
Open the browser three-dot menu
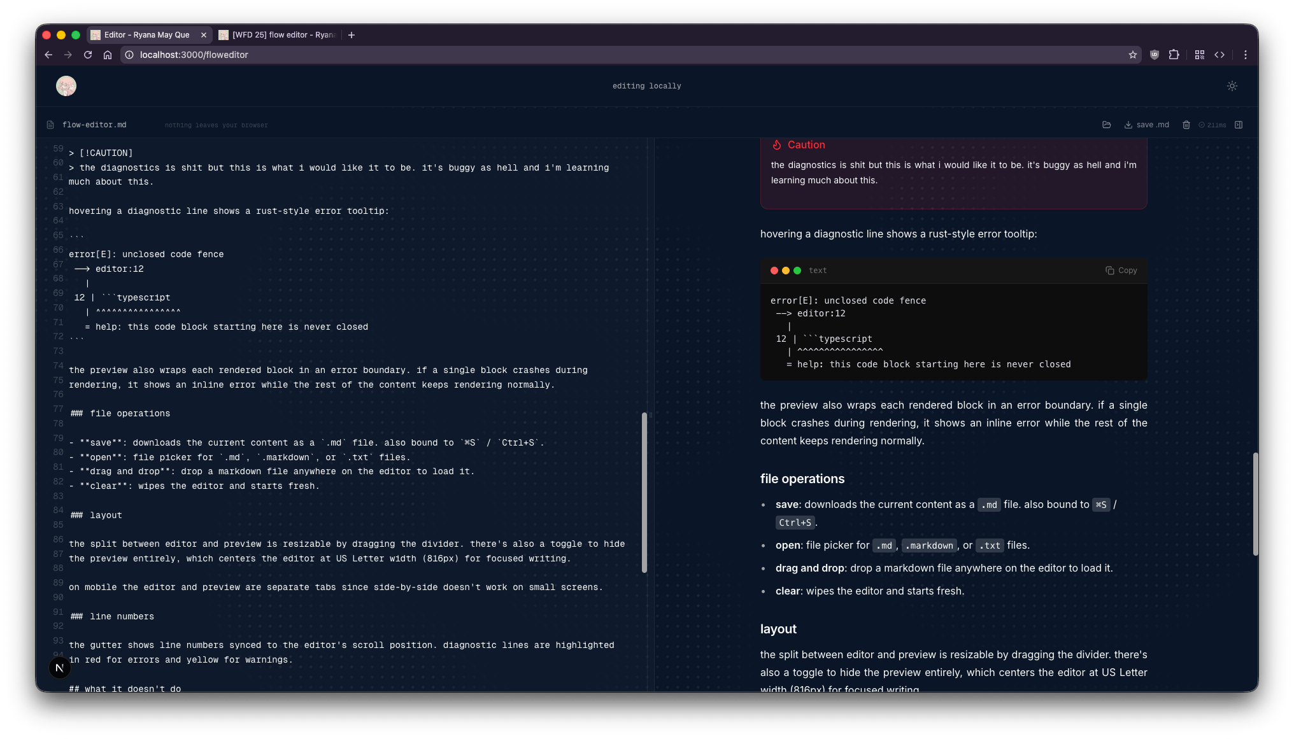[x=1246, y=55]
